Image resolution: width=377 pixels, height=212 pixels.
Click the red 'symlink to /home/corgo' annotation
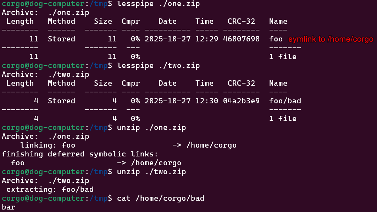coord(331,39)
